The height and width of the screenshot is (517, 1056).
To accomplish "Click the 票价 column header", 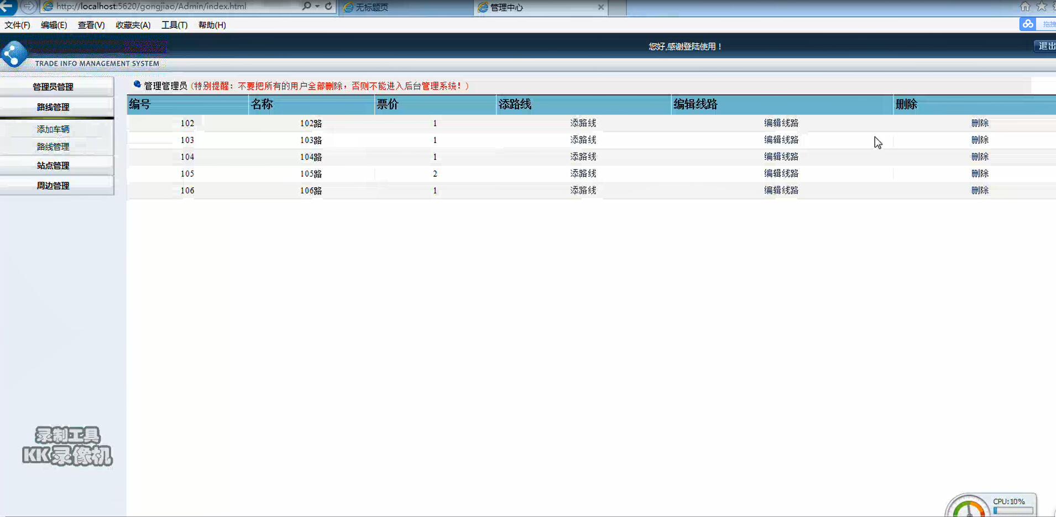I will click(435, 104).
